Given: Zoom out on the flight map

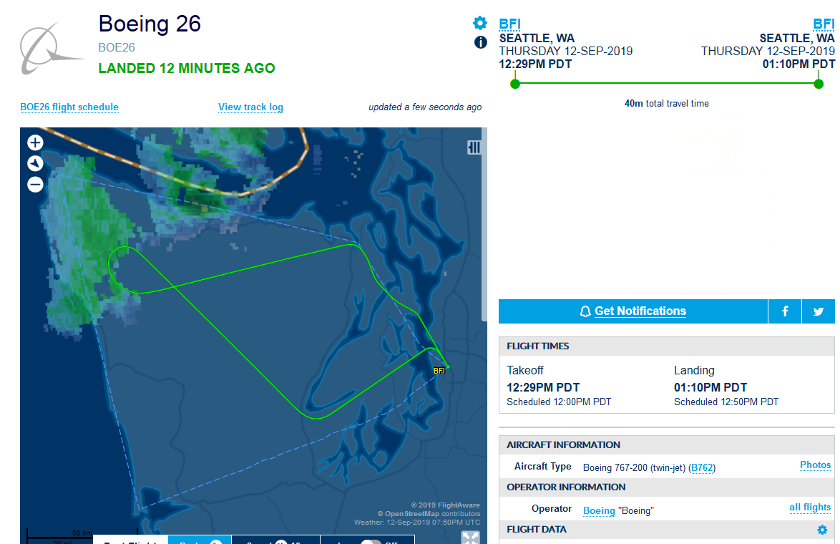Looking at the screenshot, I should [x=35, y=185].
